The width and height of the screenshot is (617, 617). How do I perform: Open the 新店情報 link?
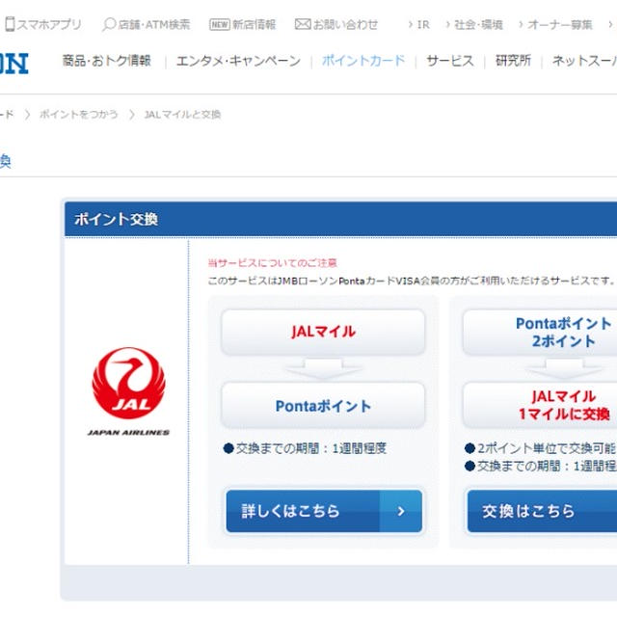(x=254, y=25)
